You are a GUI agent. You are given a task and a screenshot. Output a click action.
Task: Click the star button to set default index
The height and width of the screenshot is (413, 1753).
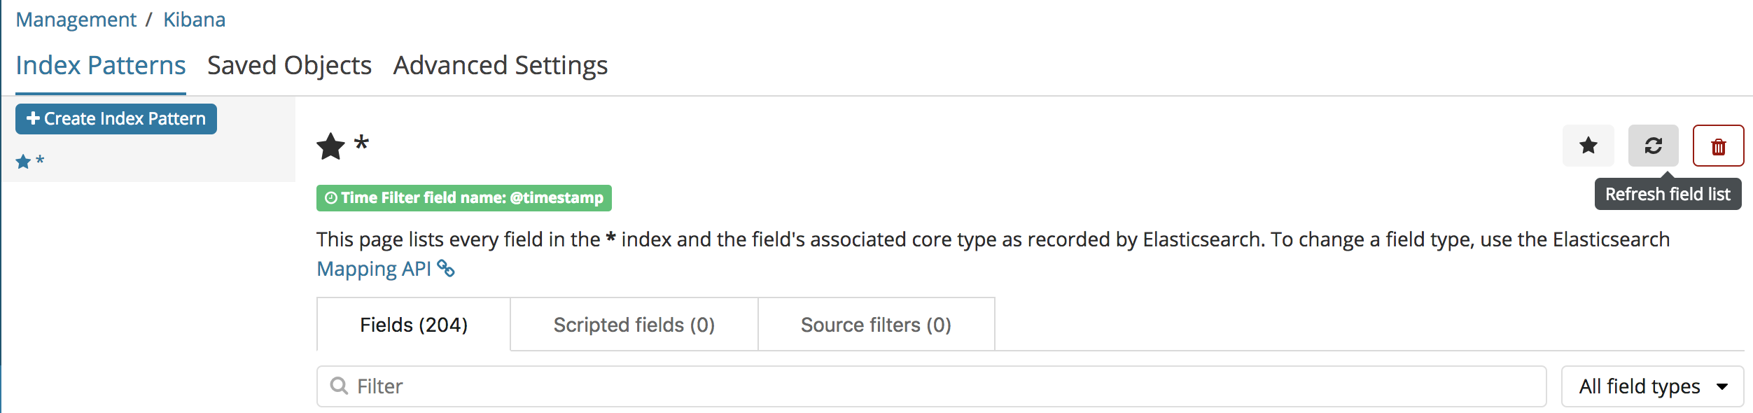coord(1588,146)
